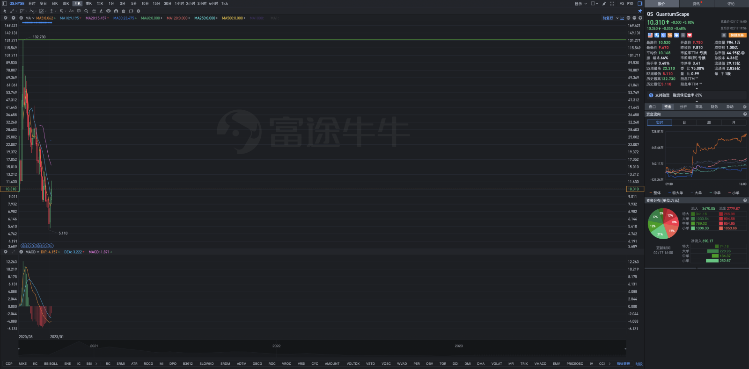Click the event markers on chart bottom

(37, 246)
